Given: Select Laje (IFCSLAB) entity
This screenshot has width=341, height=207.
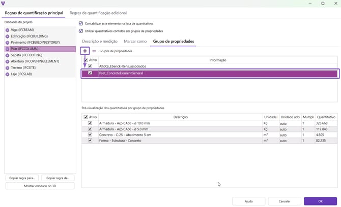Looking at the screenshot, I should tap(40, 74).
